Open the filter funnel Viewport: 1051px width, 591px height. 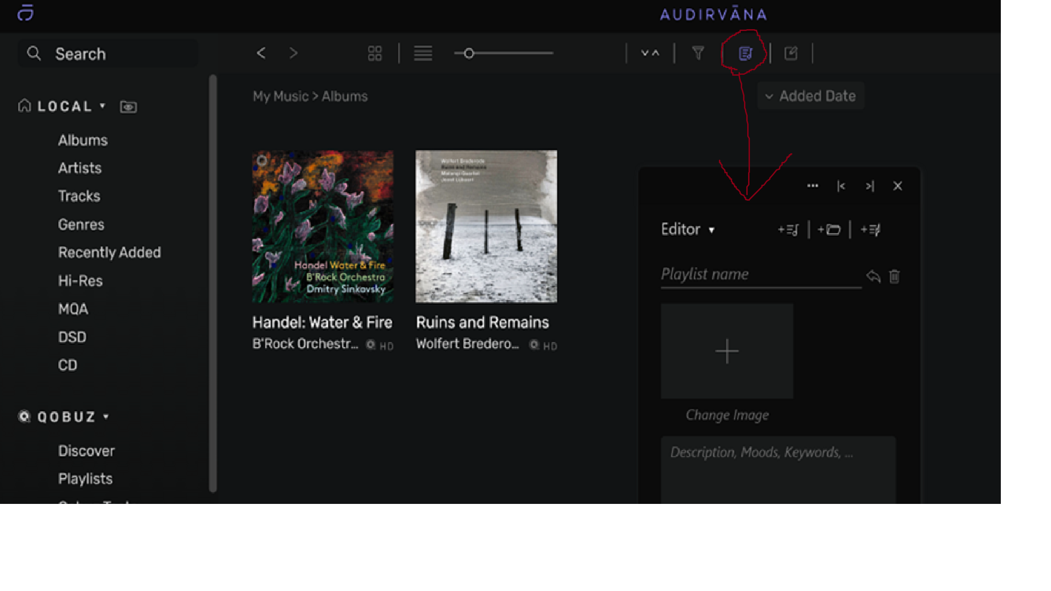(x=698, y=53)
